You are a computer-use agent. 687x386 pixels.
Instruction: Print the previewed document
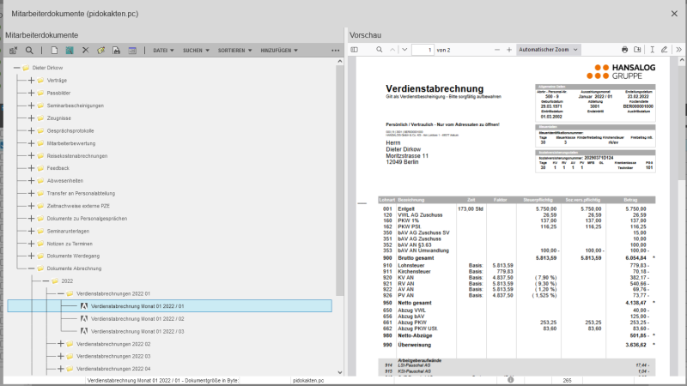point(625,50)
